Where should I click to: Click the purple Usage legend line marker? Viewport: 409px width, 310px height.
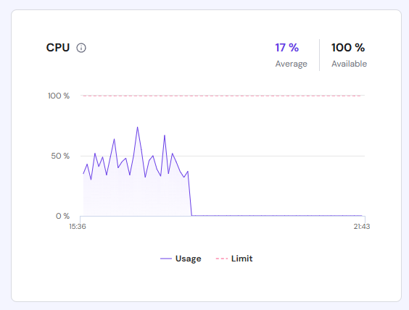pyautogui.click(x=166, y=259)
